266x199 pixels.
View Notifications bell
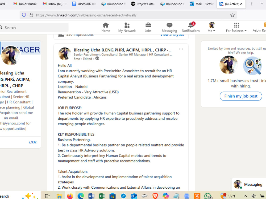191,27
